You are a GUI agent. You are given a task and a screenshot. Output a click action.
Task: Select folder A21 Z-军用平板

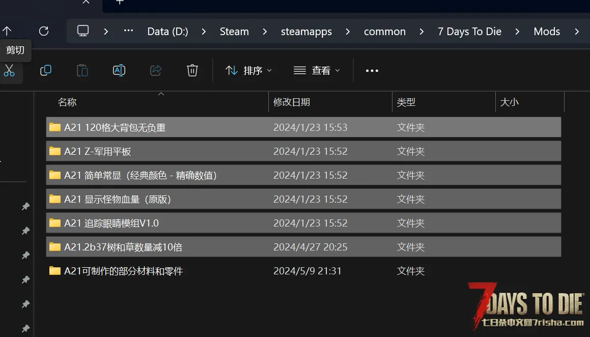pos(98,152)
